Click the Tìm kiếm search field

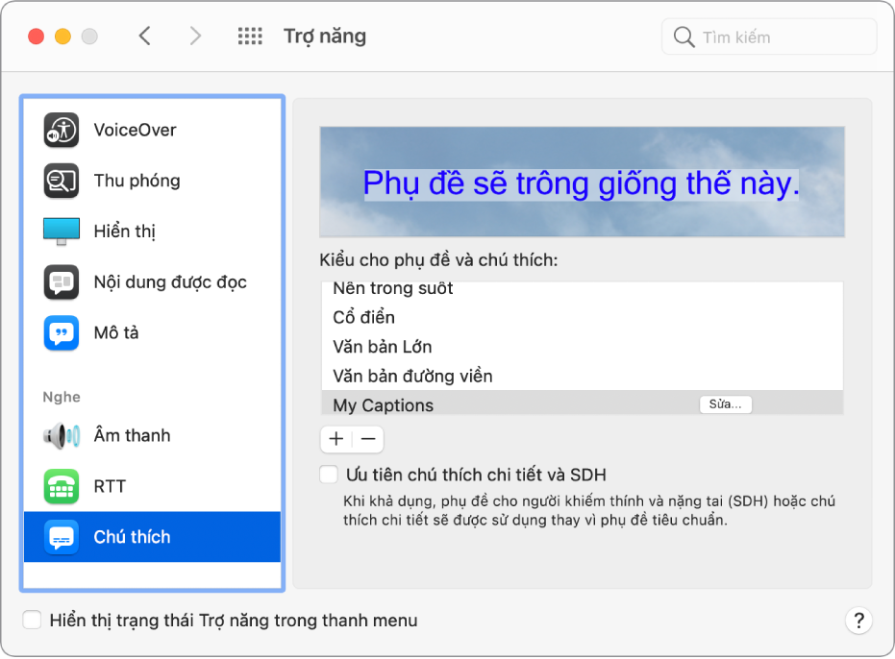click(x=768, y=36)
